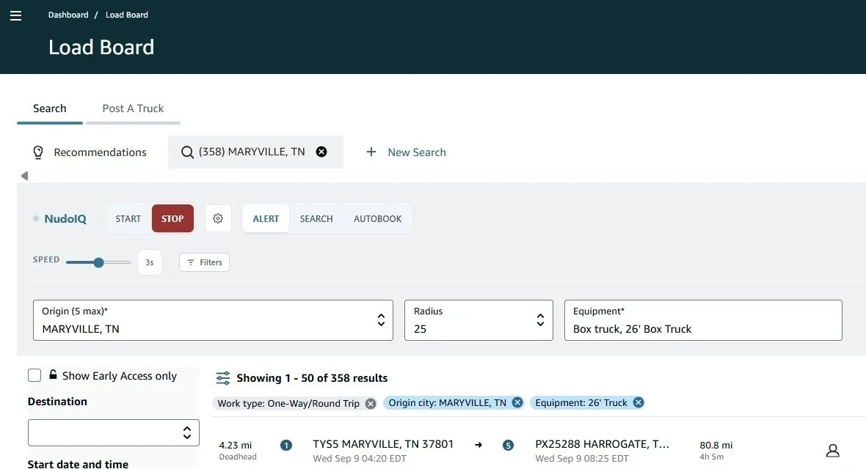This screenshot has height=469, width=866.
Task: Open the results filter sliders icon
Action: [x=223, y=378]
